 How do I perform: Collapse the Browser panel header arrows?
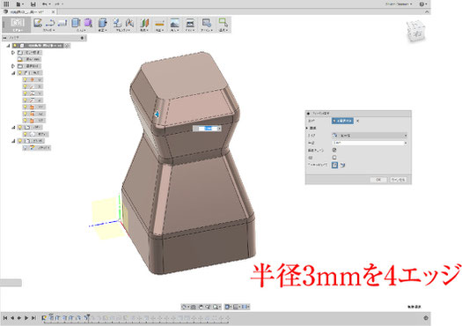pyautogui.click(x=5, y=38)
